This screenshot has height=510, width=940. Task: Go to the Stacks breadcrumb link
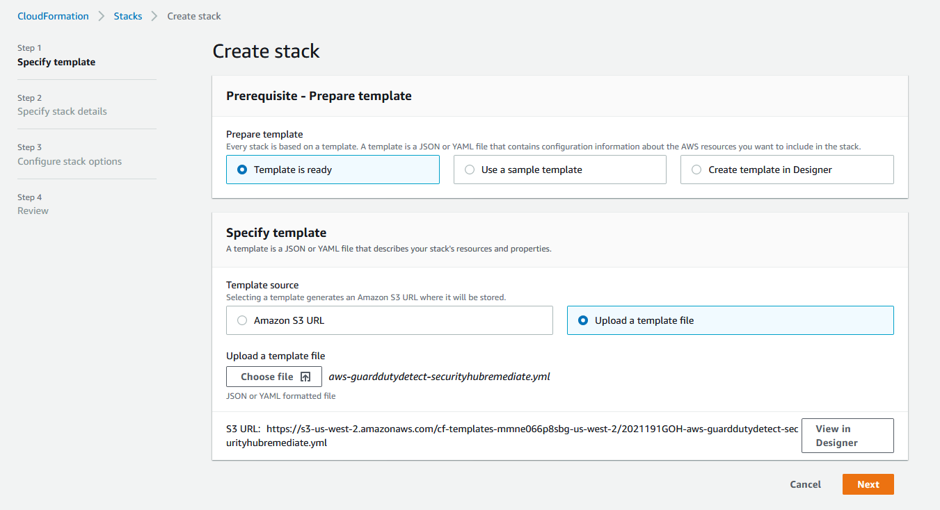[x=128, y=16]
